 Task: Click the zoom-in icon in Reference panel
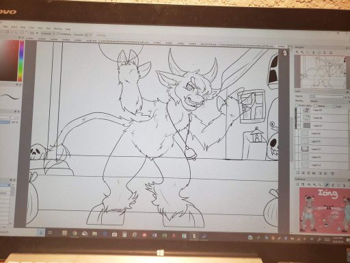(x=309, y=184)
